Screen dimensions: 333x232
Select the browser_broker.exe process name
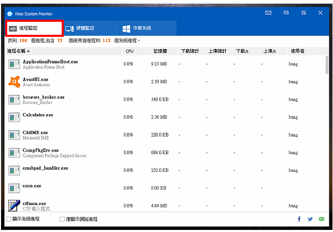click(44, 97)
